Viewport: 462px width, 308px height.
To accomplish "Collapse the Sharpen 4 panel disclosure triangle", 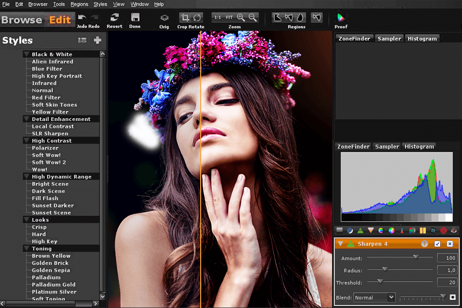I will pos(341,244).
